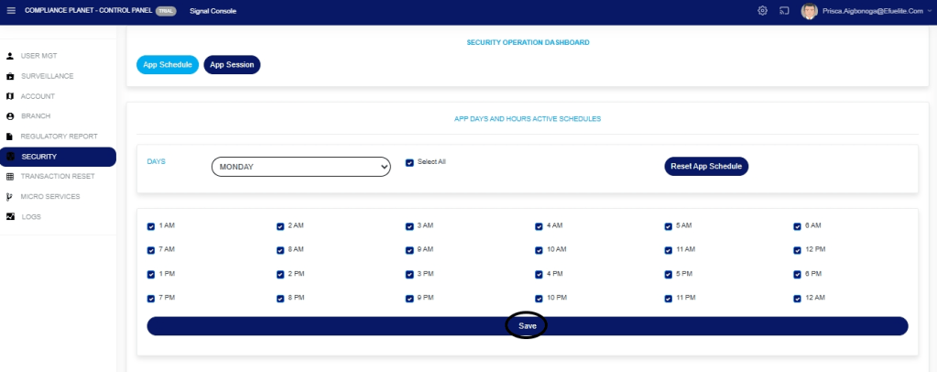Click the Regulatory Report document icon
The image size is (937, 372).
click(x=10, y=137)
